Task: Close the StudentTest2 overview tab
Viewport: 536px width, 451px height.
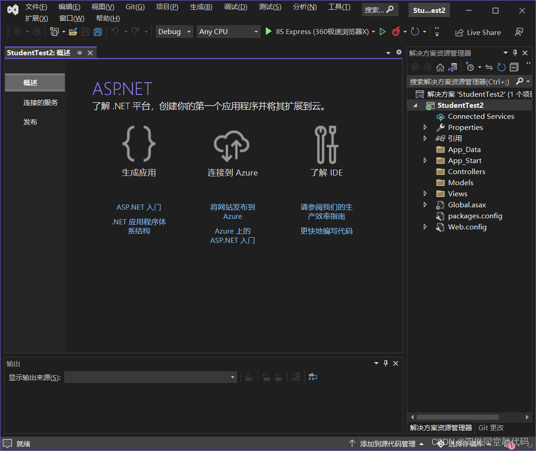Action: [90, 53]
